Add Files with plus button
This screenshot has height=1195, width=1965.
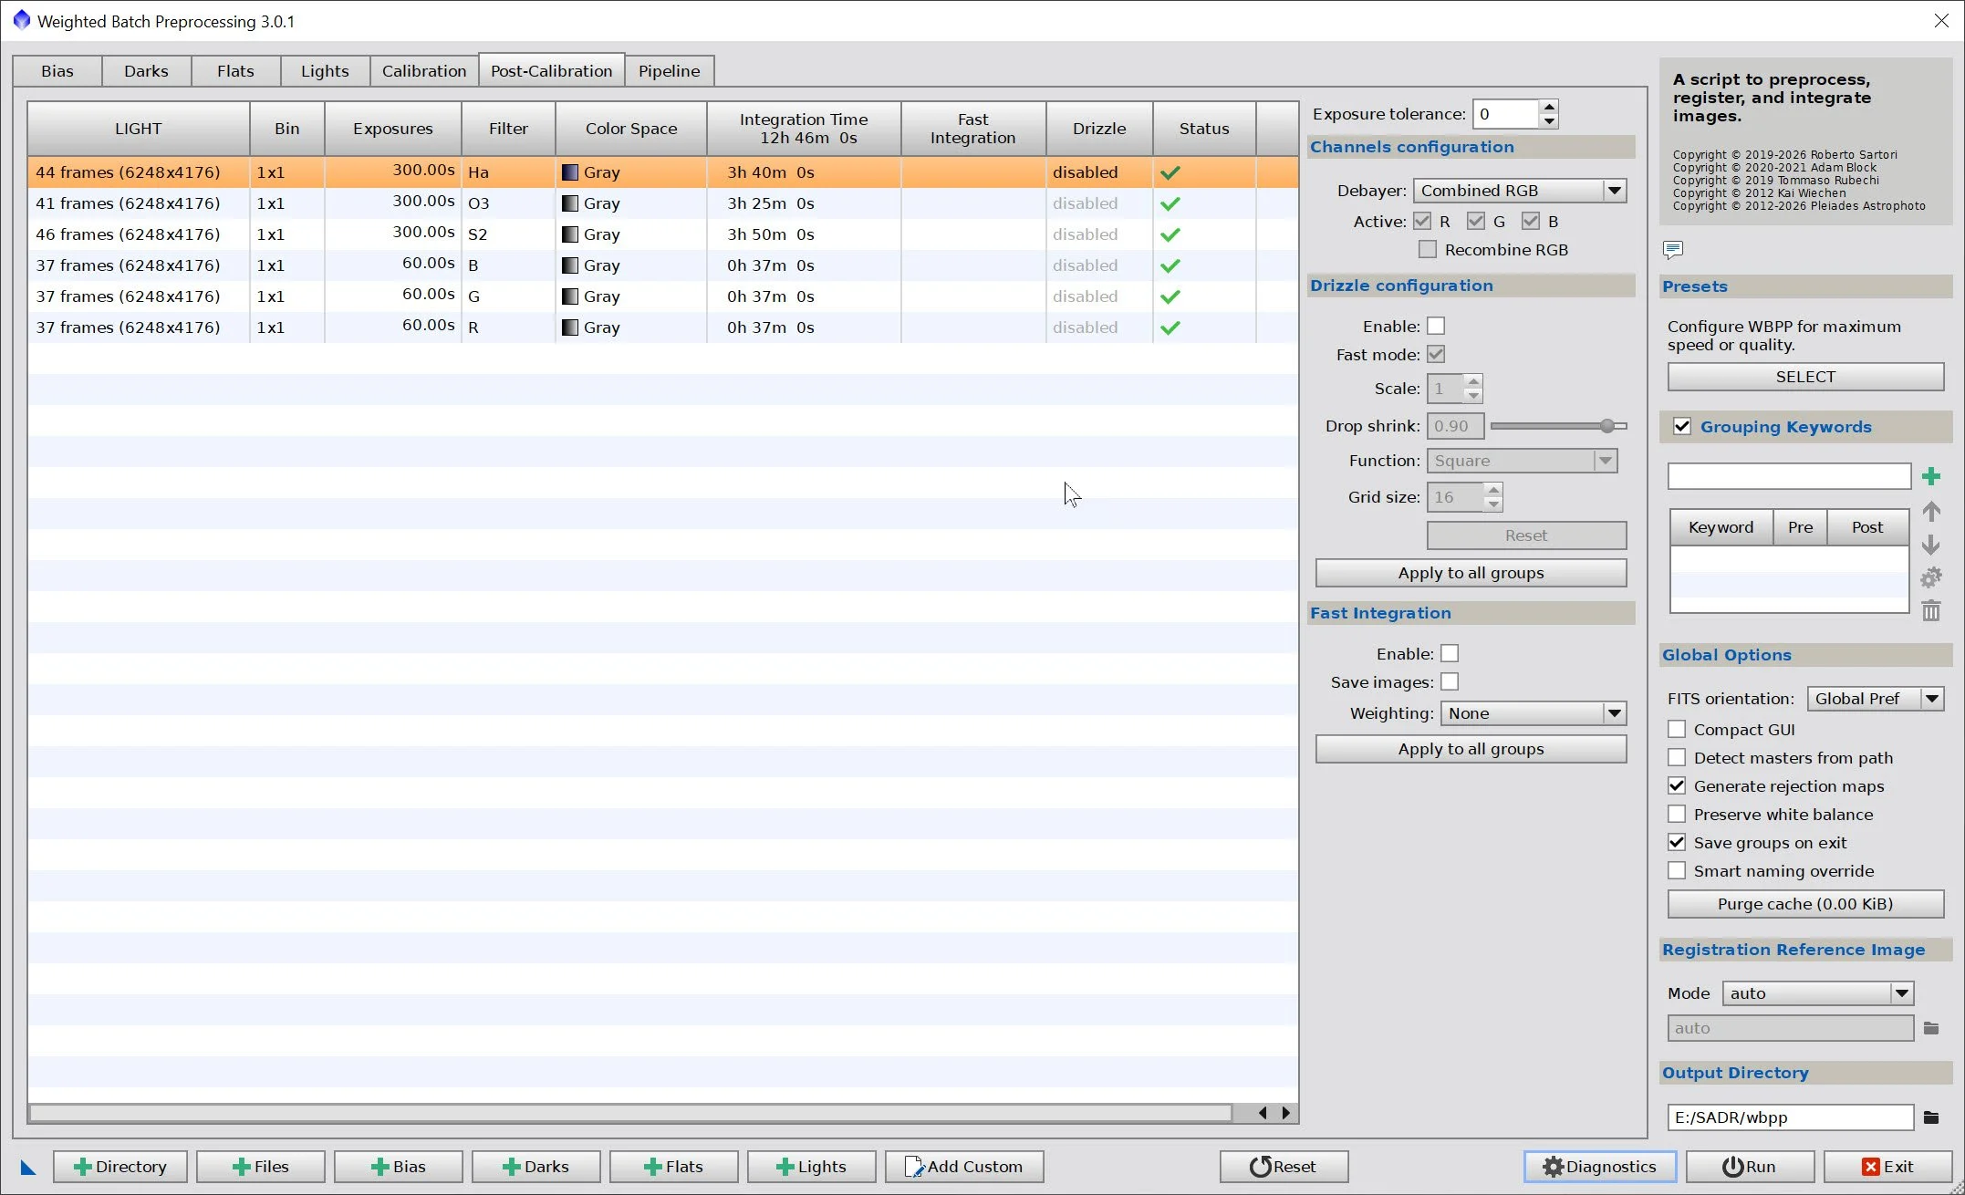coord(261,1167)
